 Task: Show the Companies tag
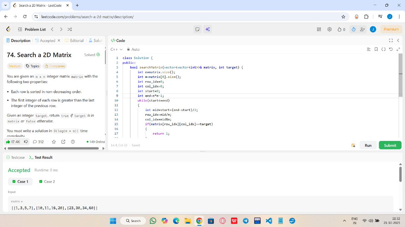55,66
